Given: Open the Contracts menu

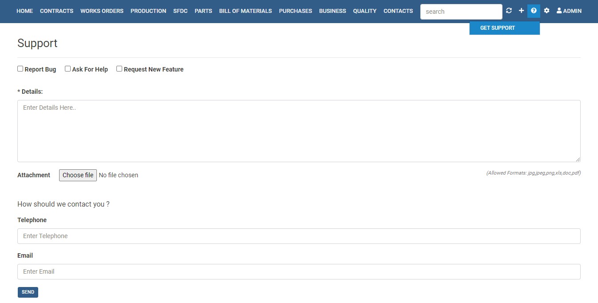Looking at the screenshot, I should coord(56,11).
